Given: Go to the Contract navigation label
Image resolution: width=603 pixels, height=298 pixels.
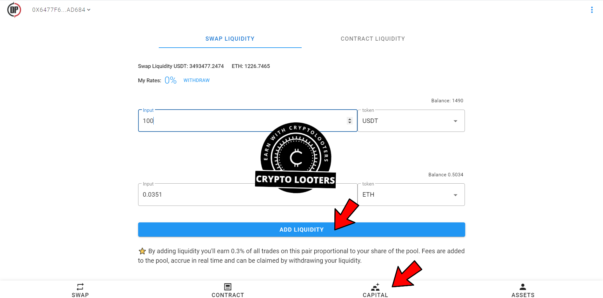Looking at the screenshot, I should pos(228,295).
